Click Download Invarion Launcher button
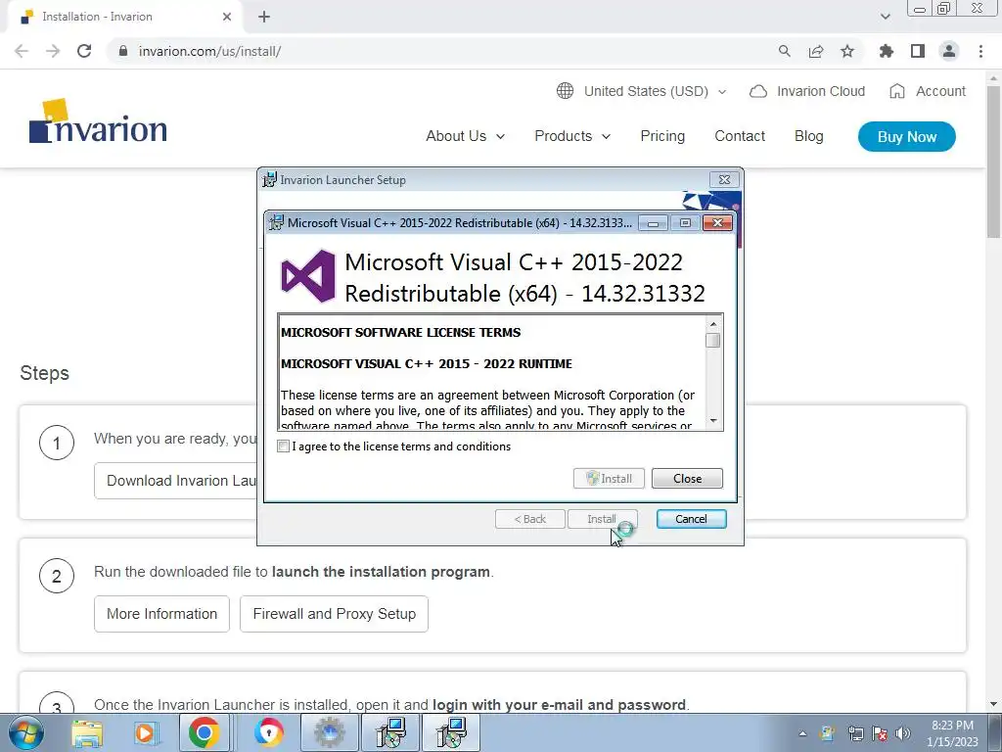Screen dimensions: 1002x752 (176, 481)
